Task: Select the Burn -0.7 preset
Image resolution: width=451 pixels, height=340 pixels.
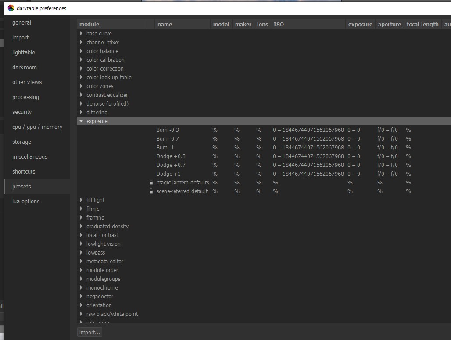Action: coord(168,139)
